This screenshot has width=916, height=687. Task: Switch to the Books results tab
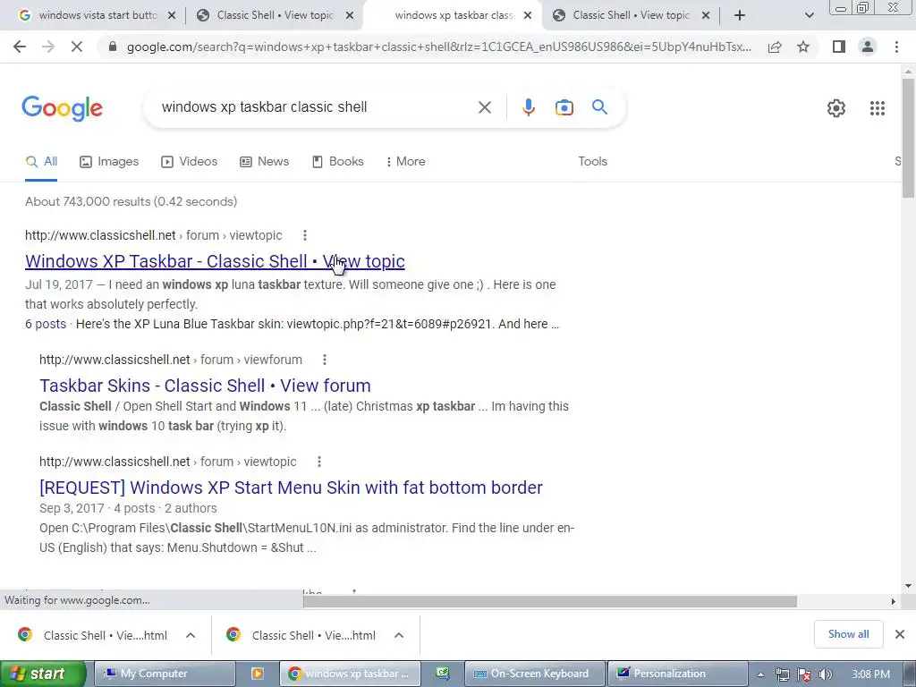click(337, 162)
